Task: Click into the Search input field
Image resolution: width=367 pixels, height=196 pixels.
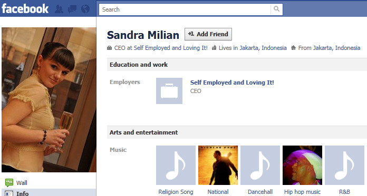Action: 185,9
